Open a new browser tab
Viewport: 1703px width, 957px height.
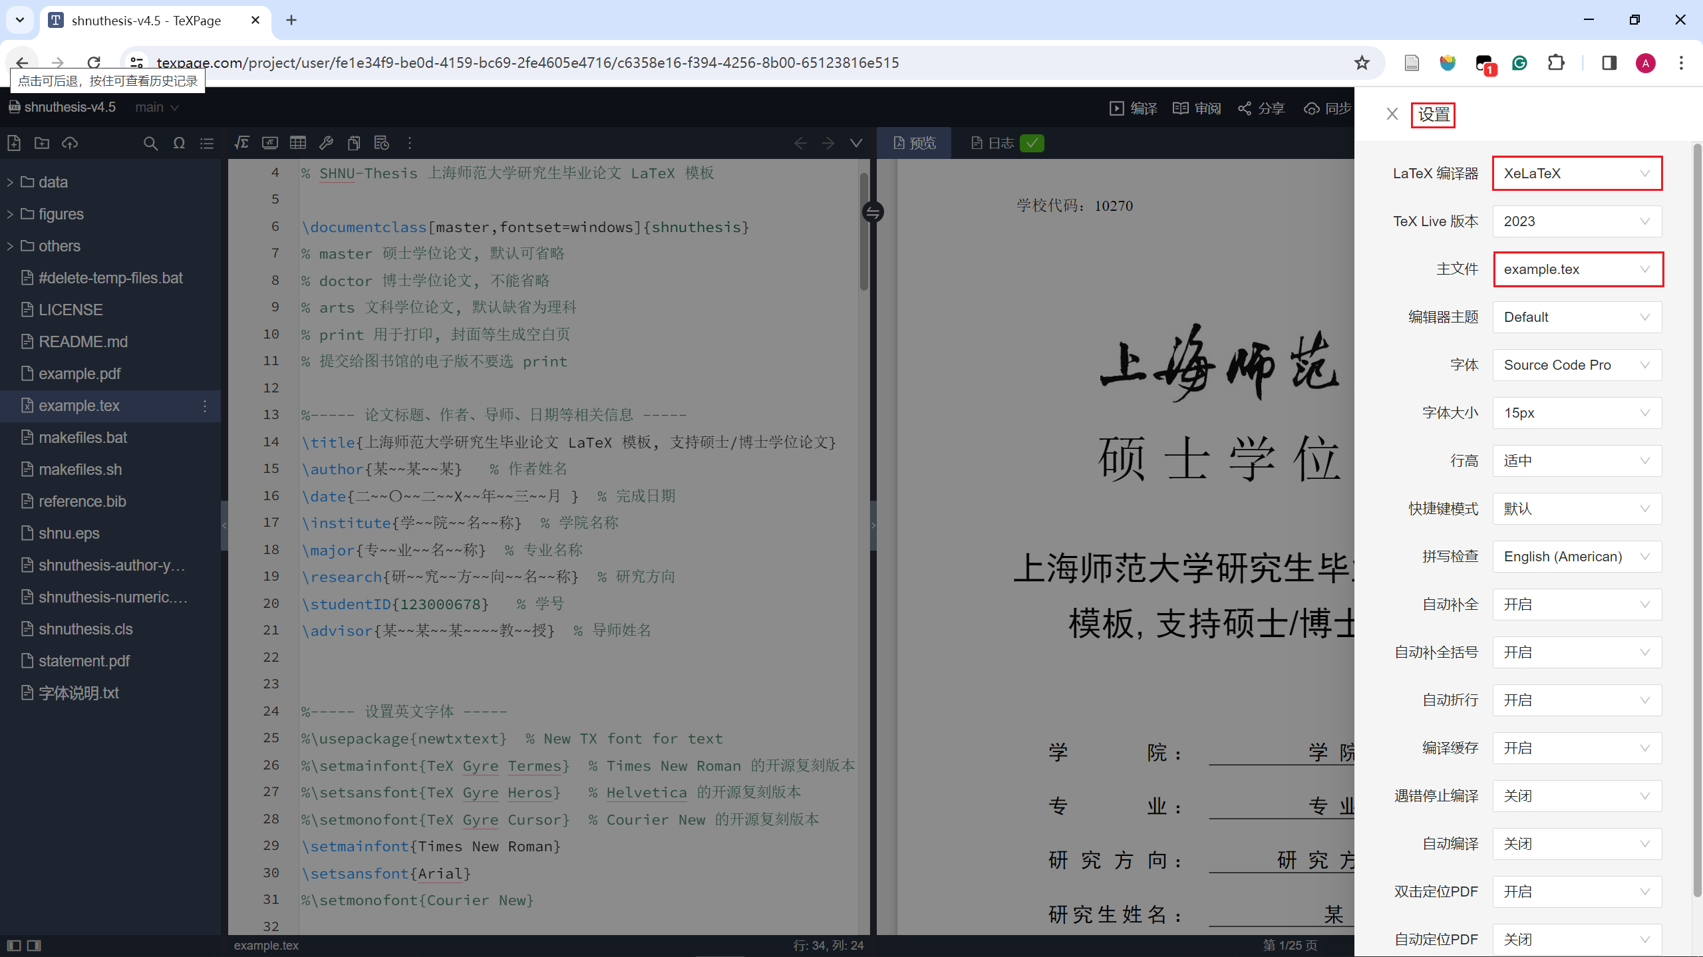(x=291, y=21)
